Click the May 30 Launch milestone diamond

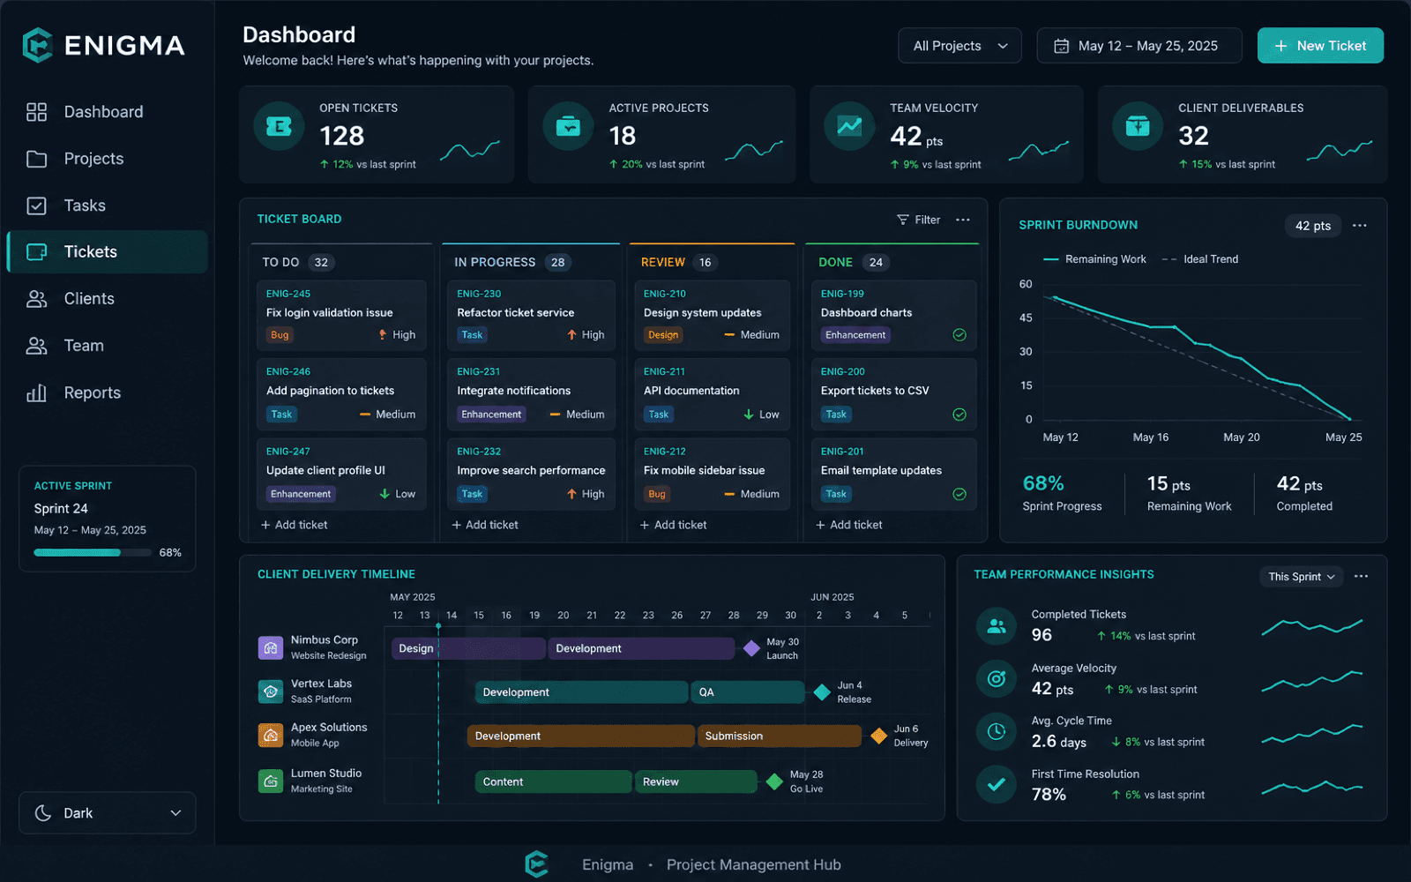(751, 648)
